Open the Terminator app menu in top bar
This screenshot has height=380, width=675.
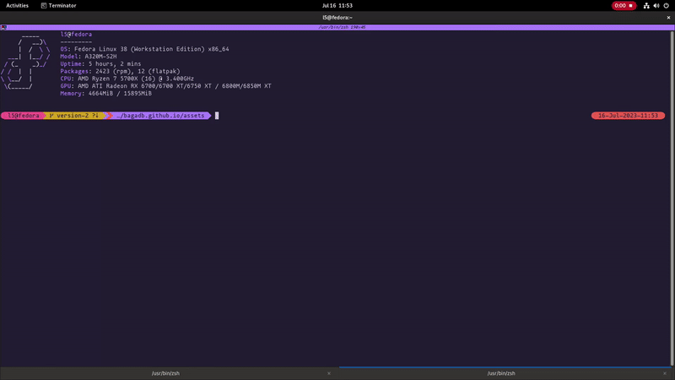click(58, 6)
